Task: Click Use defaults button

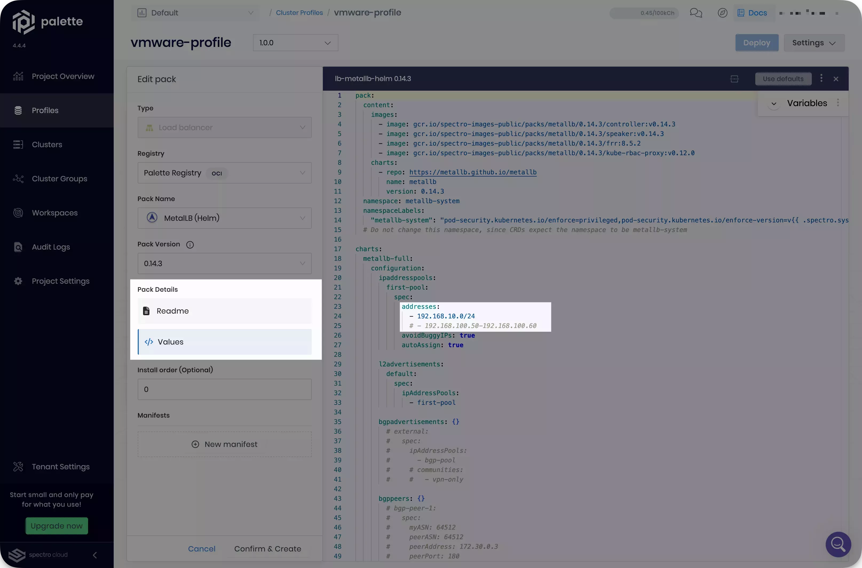Action: (x=783, y=79)
